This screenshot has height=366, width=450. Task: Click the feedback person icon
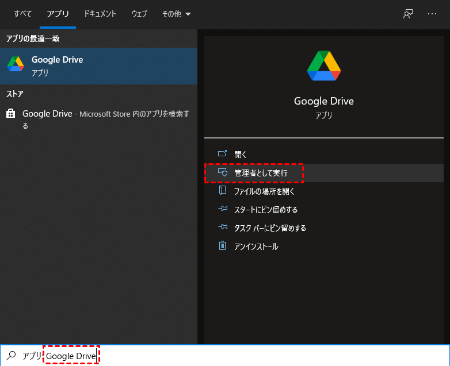(x=408, y=14)
